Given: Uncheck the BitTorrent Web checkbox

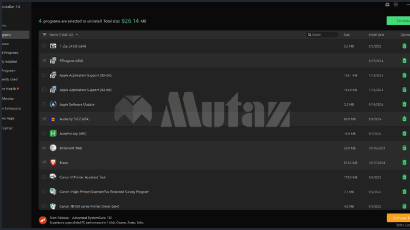Looking at the screenshot, I should click(45, 148).
